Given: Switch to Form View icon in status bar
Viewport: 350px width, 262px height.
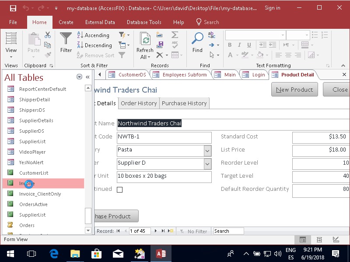Looking at the screenshot, I should coord(303,240).
